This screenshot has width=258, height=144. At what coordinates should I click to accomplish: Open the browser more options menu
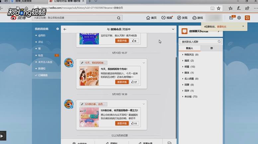click(x=256, y=8)
